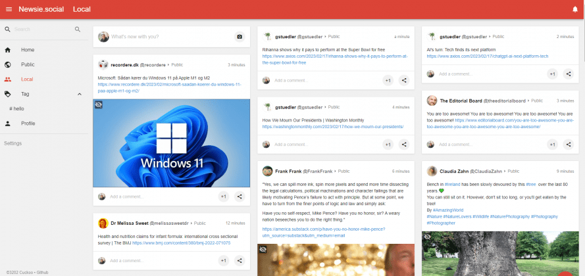Click the Newsie.social title

(41, 9)
